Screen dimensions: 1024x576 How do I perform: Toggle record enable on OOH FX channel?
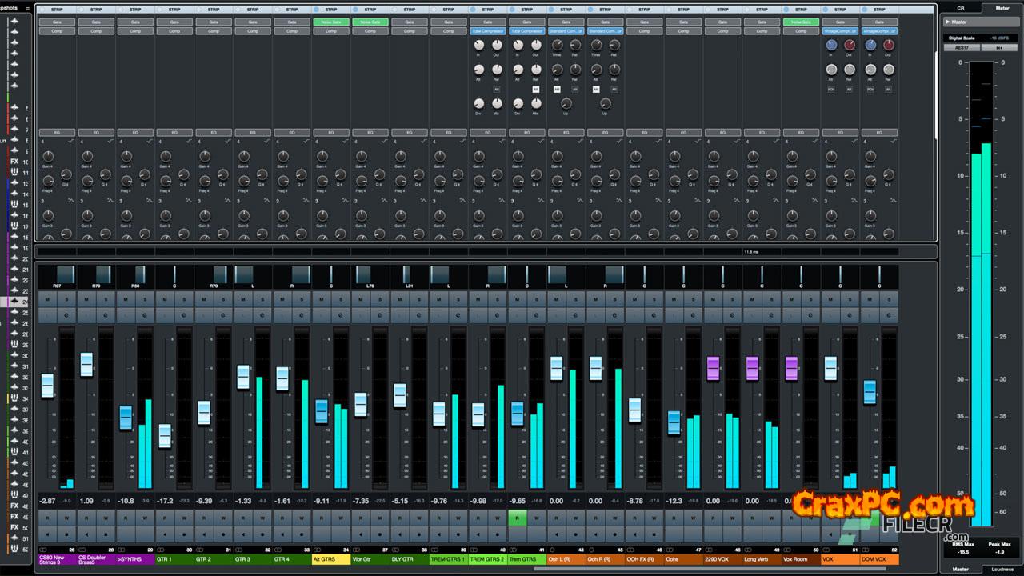point(654,534)
